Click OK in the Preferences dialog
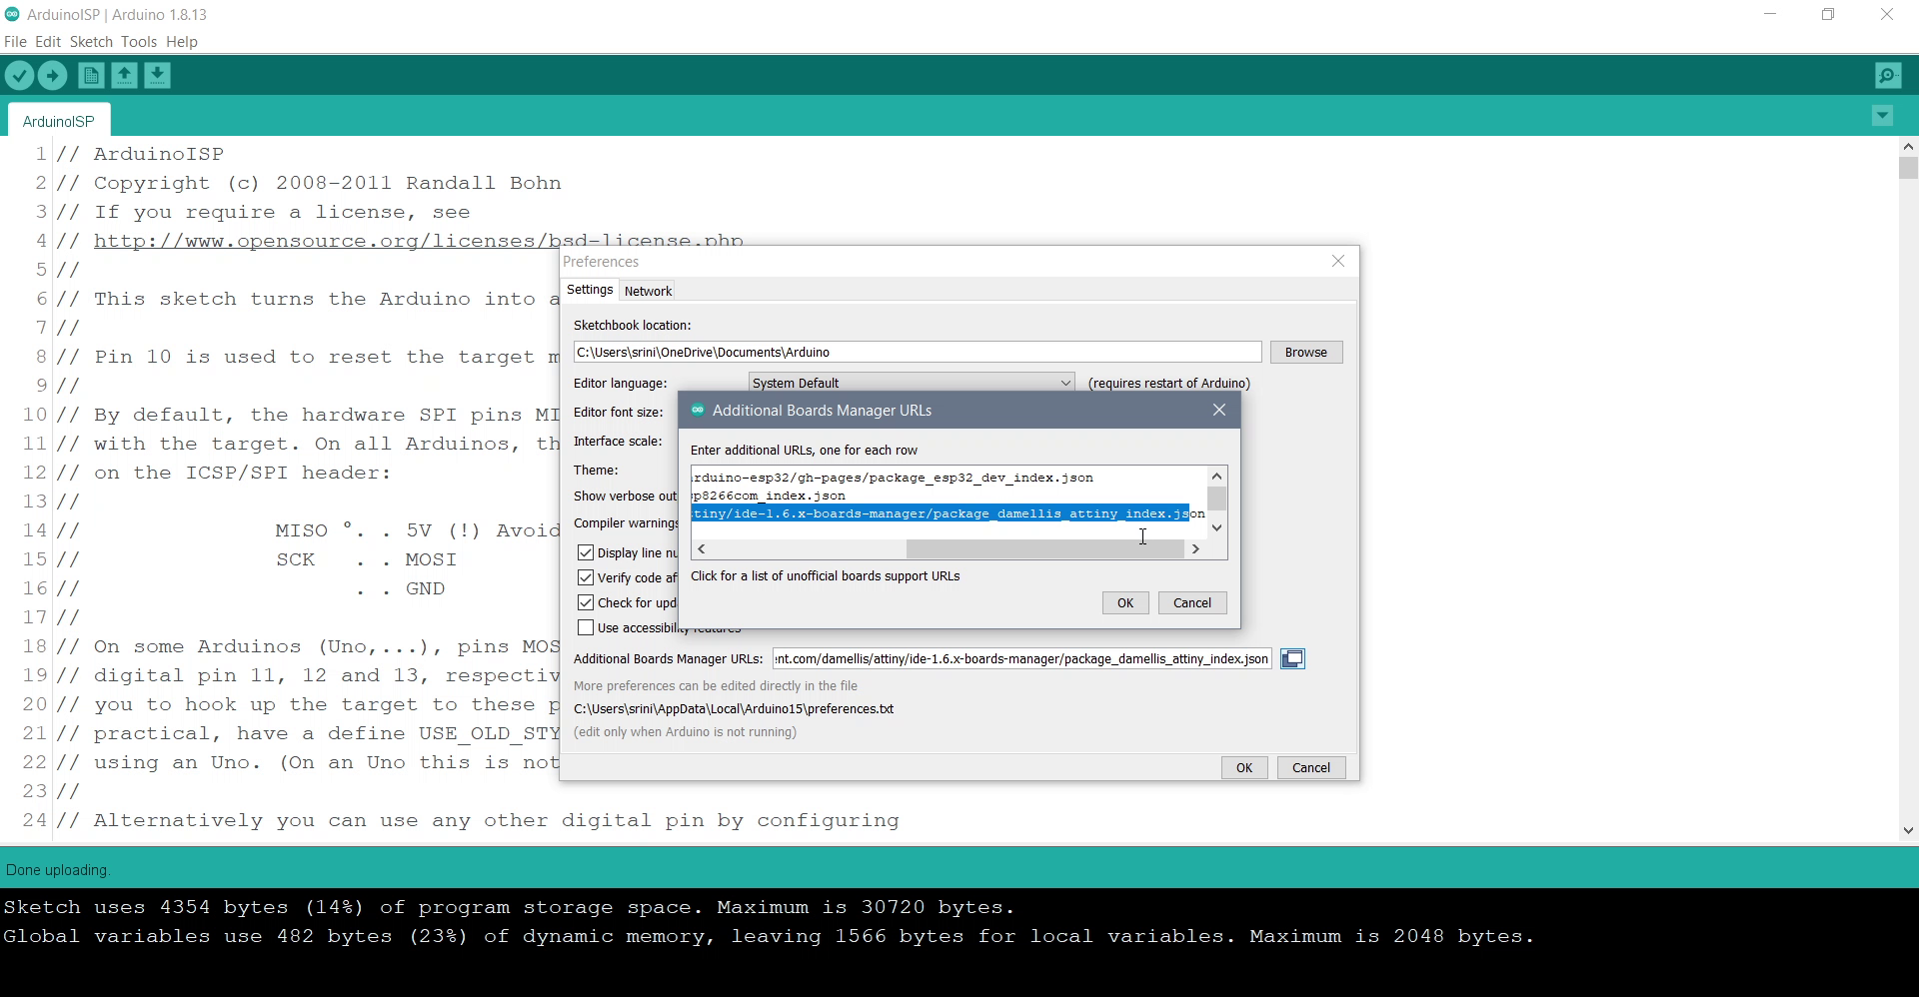Image resolution: width=1919 pixels, height=997 pixels. point(1244,768)
